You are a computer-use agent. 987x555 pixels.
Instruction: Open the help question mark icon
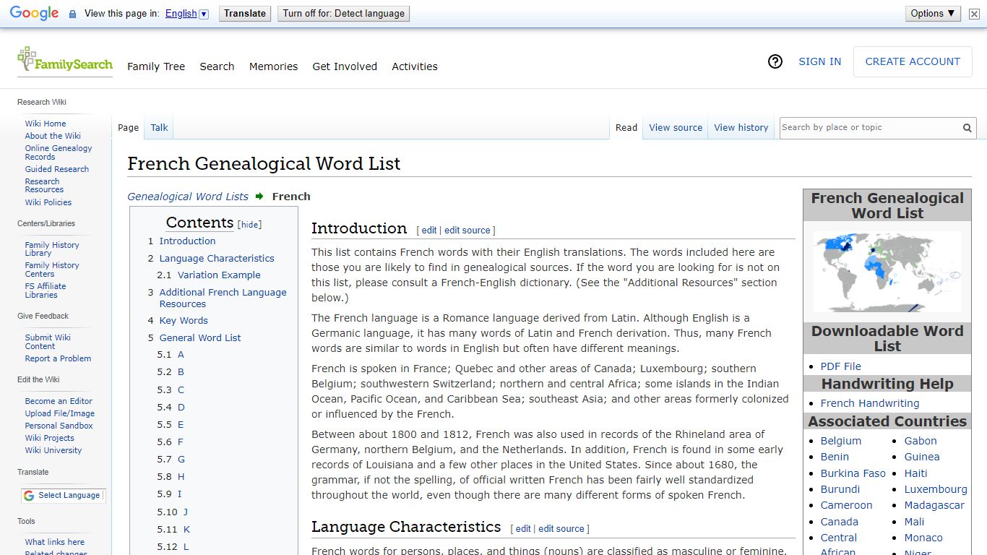point(775,62)
